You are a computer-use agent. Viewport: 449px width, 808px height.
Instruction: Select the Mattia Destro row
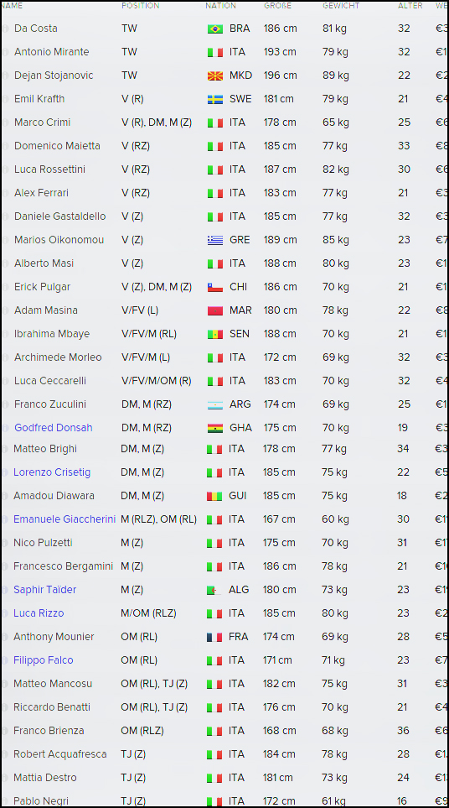point(224,778)
